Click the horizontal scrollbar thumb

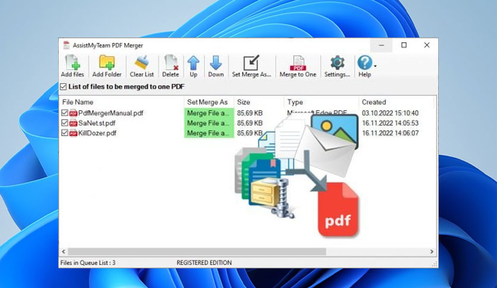click(x=197, y=252)
